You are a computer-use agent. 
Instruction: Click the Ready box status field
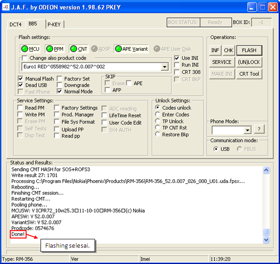pyautogui.click(x=216, y=22)
